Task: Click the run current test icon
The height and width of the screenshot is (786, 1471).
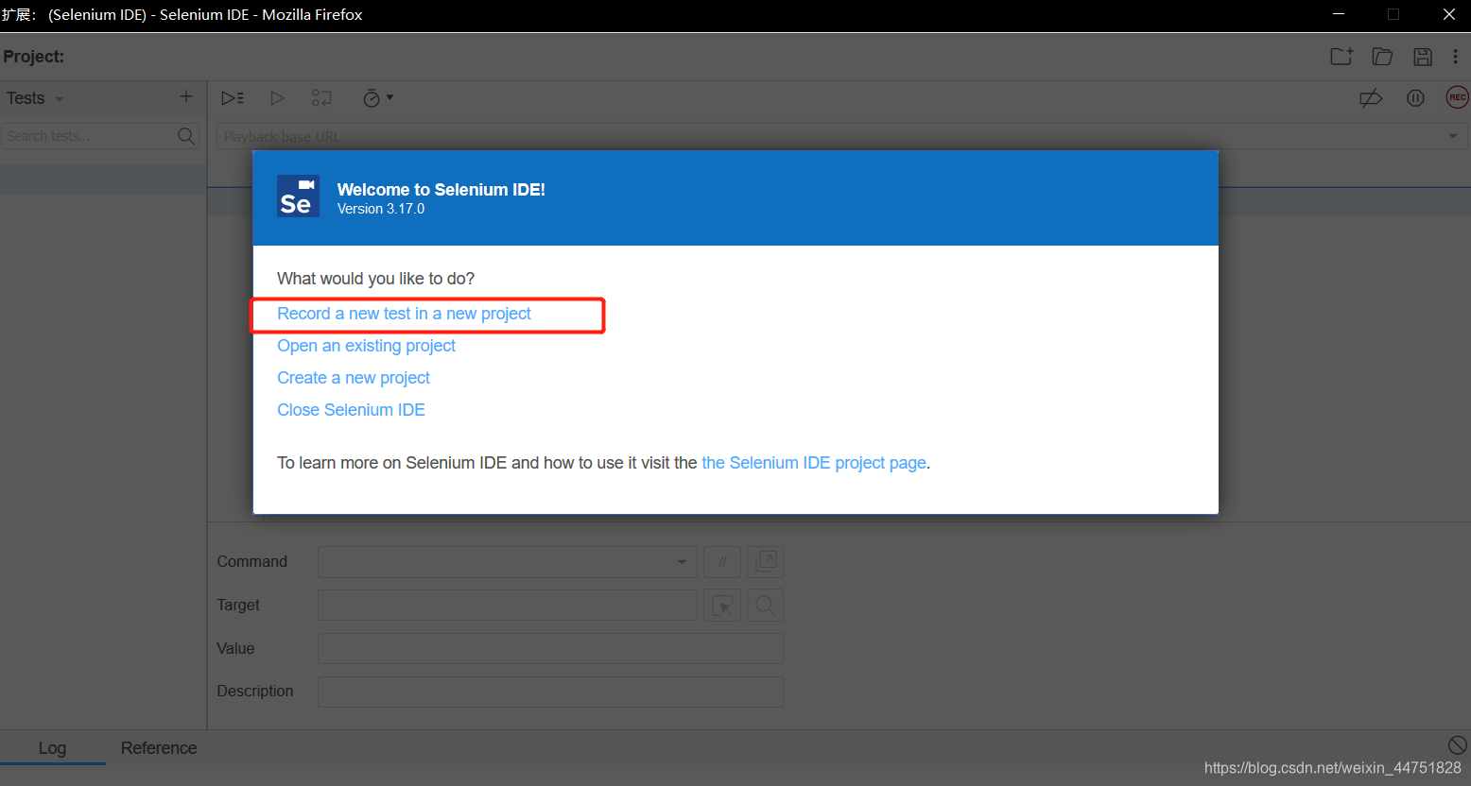Action: tap(277, 98)
